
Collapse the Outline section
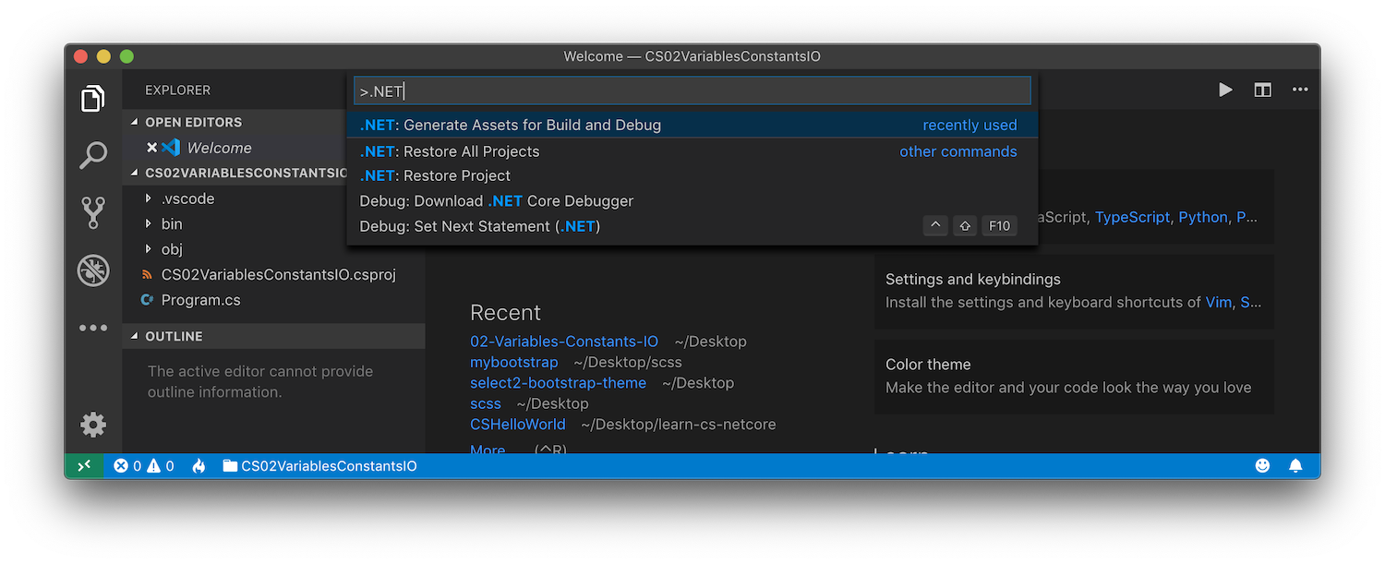273,336
